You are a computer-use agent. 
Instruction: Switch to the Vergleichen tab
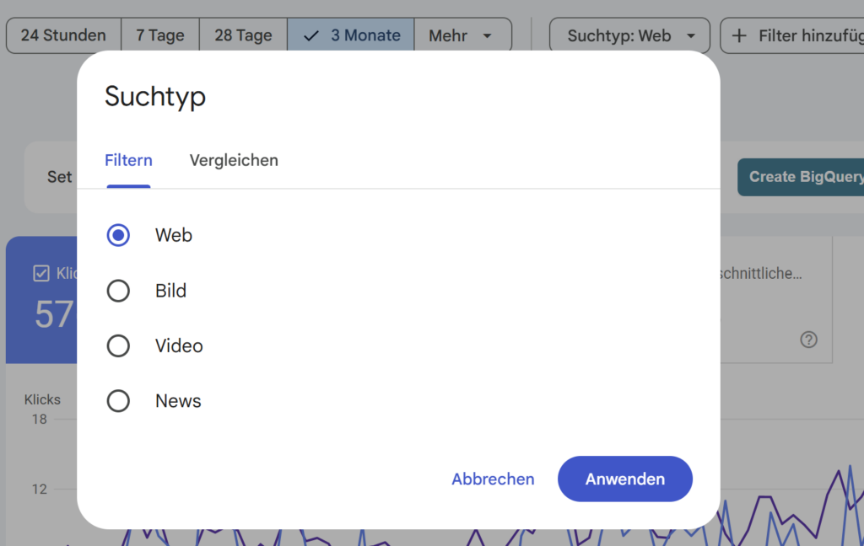234,160
